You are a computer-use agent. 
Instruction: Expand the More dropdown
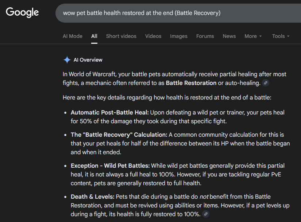(253, 36)
